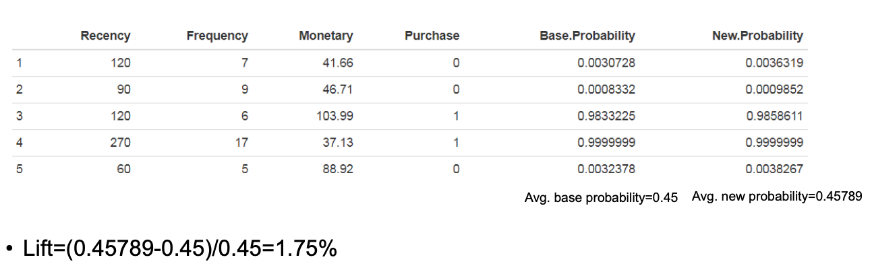Click the New.Probability column header
This screenshot has width=870, height=274.
(x=757, y=36)
